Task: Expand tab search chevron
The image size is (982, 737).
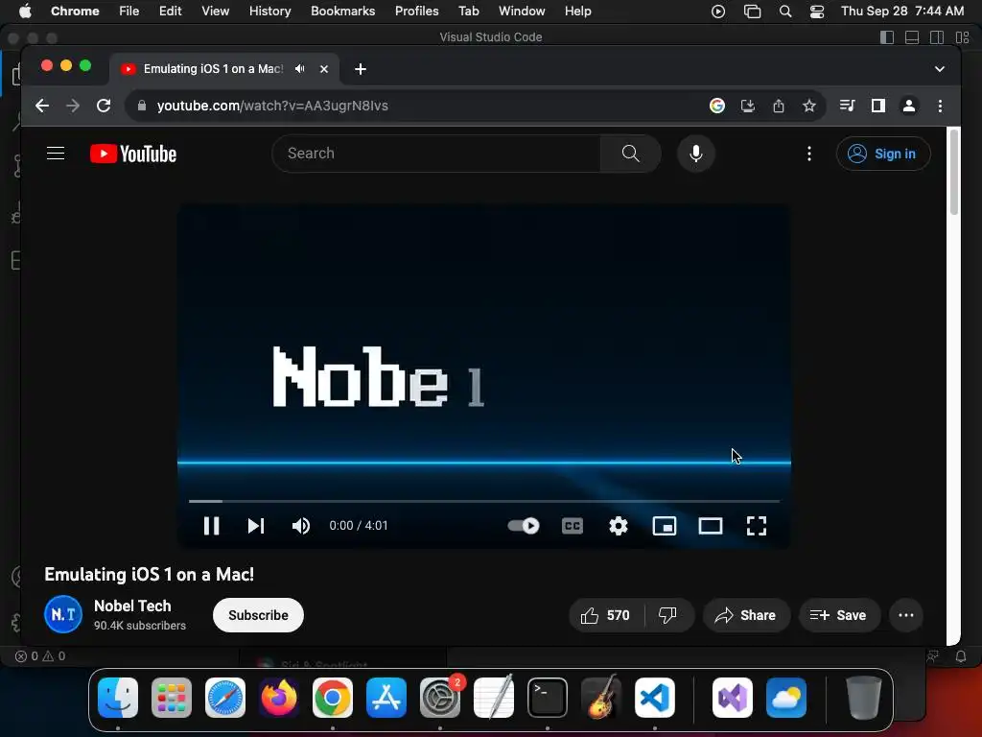Action: [x=940, y=69]
